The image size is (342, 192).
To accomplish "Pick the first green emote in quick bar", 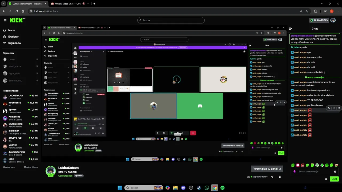I will pos(293,165).
